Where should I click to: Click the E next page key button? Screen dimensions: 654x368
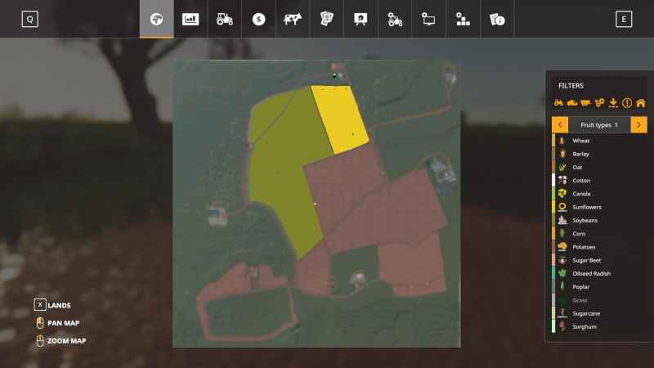(624, 19)
